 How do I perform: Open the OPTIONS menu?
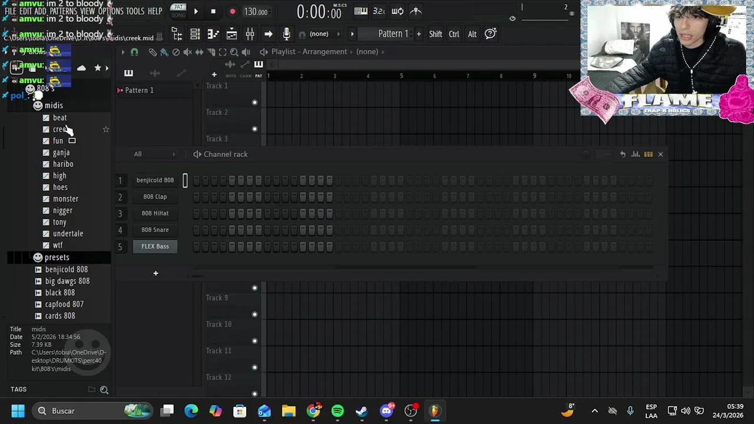click(x=111, y=11)
